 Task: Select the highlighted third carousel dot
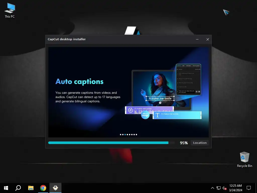click(x=125, y=135)
